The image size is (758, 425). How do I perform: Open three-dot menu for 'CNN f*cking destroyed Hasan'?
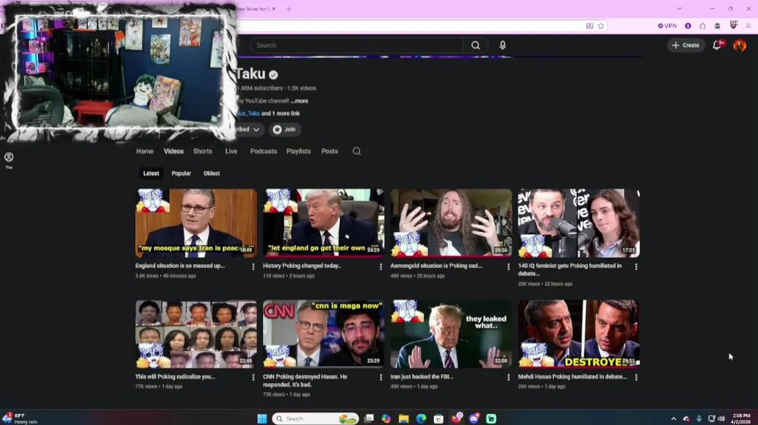381,377
